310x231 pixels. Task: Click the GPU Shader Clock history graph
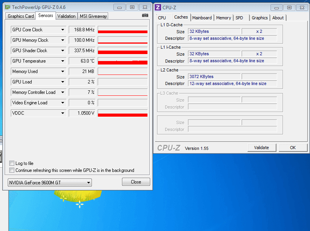point(123,51)
